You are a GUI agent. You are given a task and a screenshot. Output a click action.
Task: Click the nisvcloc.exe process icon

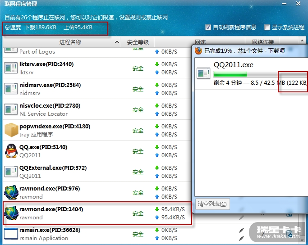(x=11, y=109)
